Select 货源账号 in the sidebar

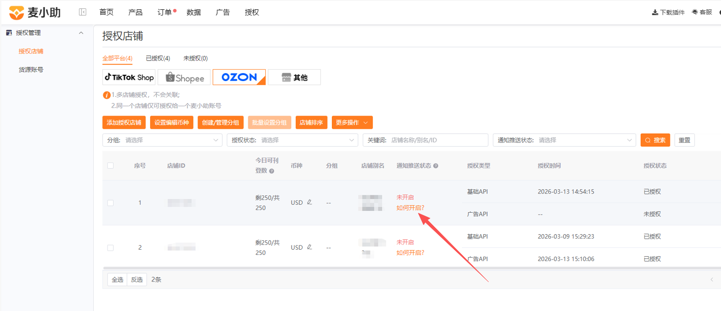31,70
